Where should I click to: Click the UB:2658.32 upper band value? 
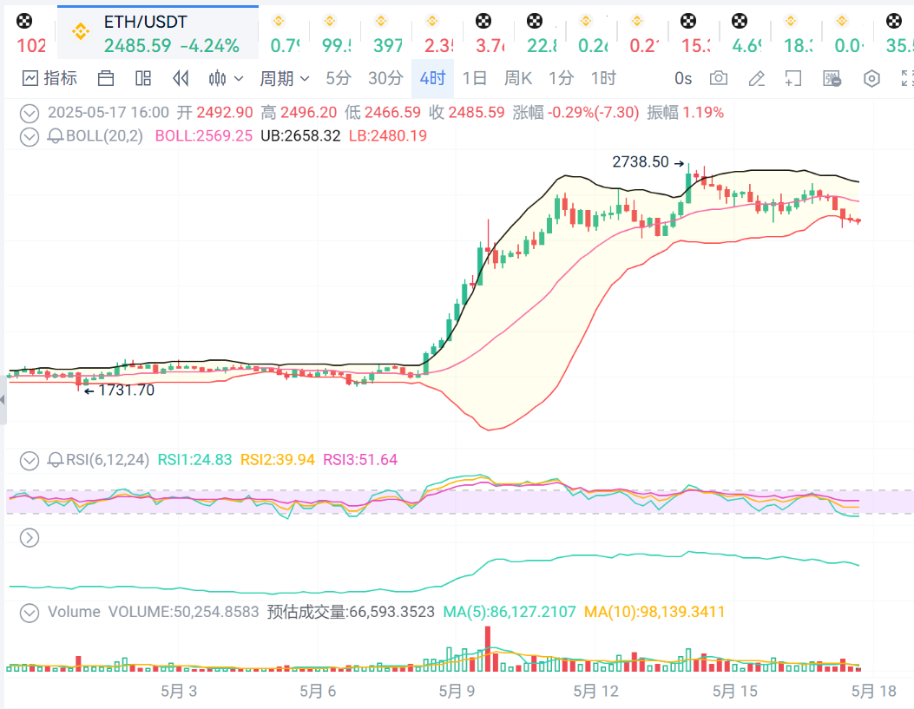coord(300,136)
